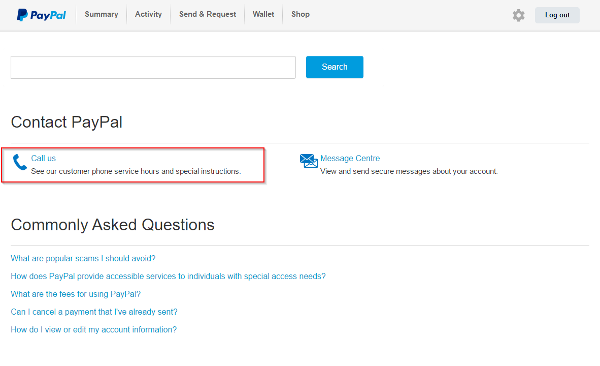Open the Call us link
600x366 pixels.
43,158
